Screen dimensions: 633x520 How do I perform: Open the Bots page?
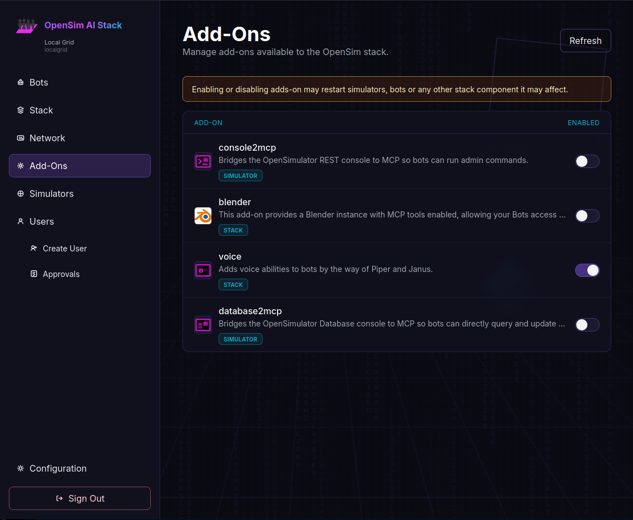pyautogui.click(x=80, y=82)
